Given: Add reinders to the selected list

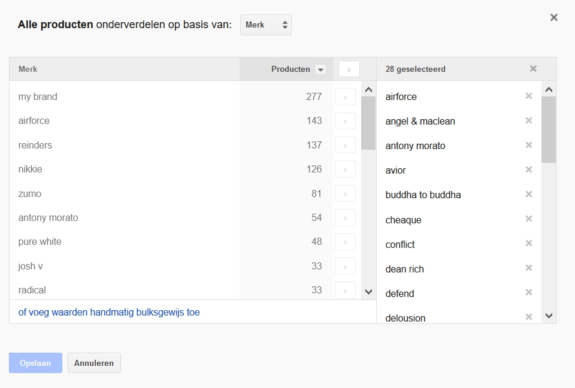Looking at the screenshot, I should pos(345,145).
